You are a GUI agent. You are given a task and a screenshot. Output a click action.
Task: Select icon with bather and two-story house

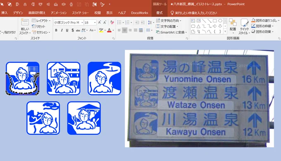point(64,78)
